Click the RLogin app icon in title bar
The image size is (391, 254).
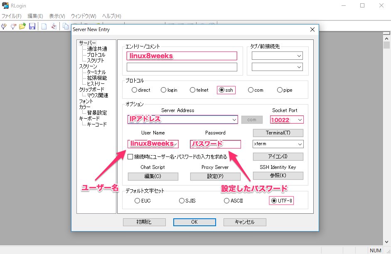(x=5, y=5)
